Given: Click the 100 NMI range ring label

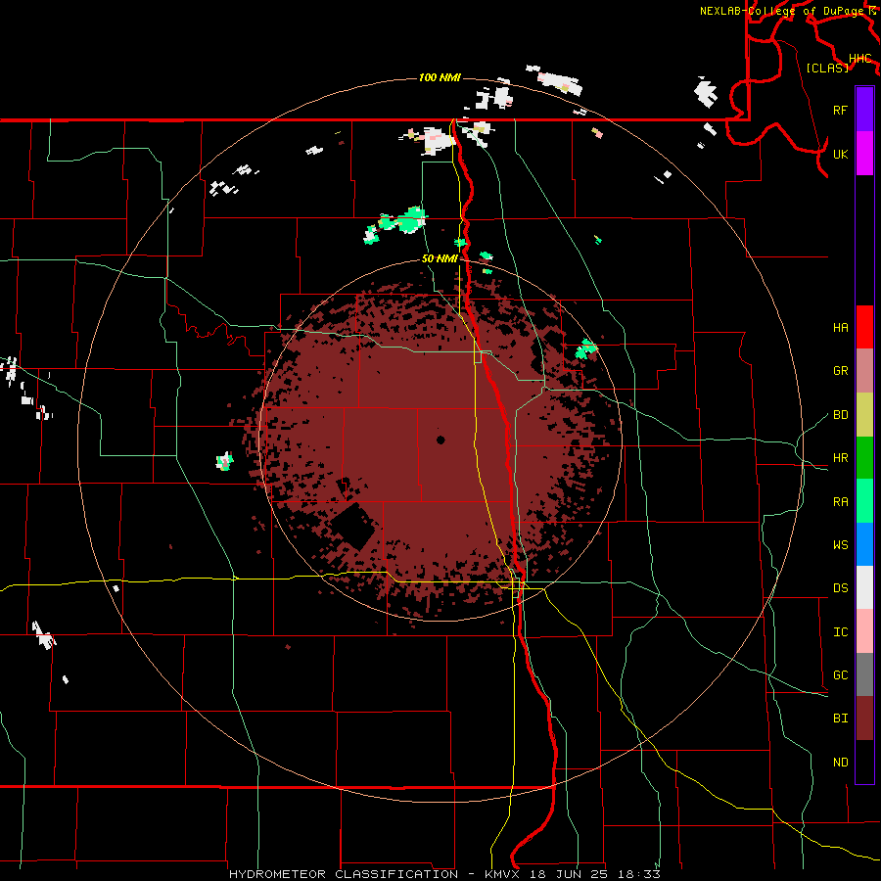Looking at the screenshot, I should (440, 77).
